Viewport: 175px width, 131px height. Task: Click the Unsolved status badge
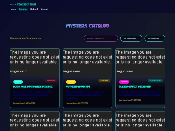[x=51, y=81]
